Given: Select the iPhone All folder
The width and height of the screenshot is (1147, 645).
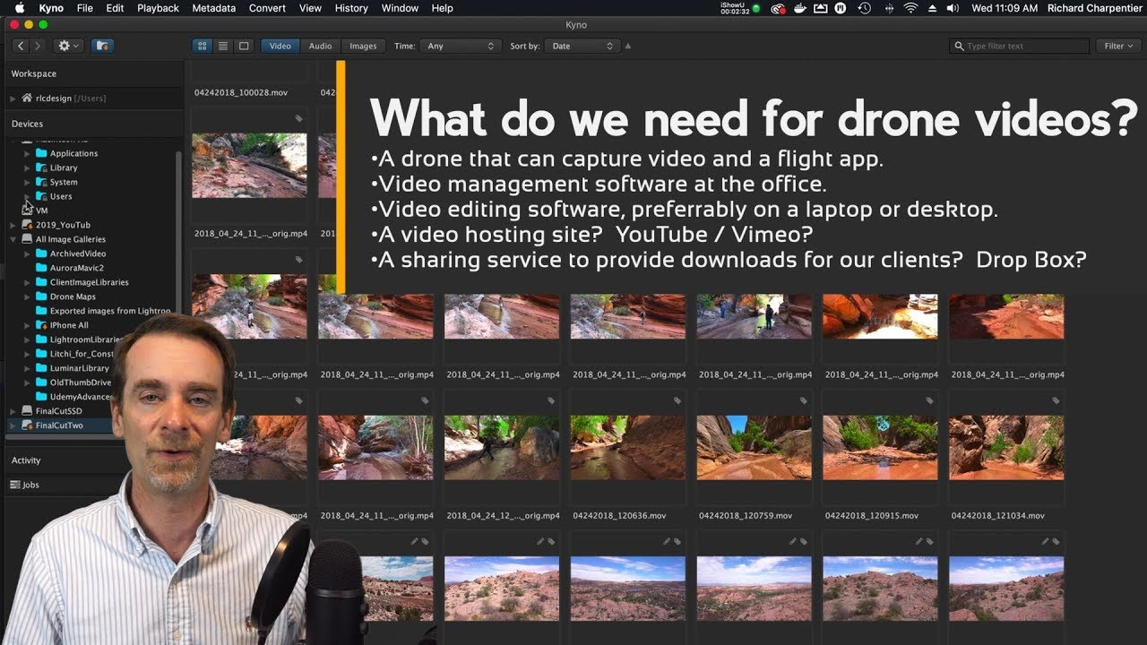Looking at the screenshot, I should (x=69, y=325).
